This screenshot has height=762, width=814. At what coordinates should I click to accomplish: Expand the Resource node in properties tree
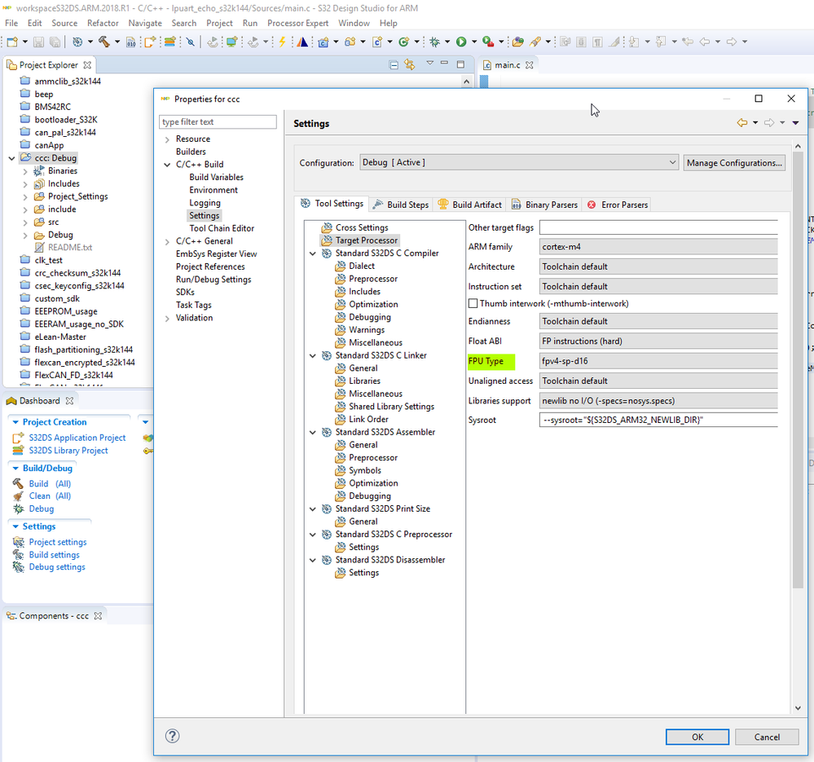167,139
